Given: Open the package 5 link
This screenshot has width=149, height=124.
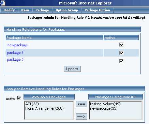Looking at the screenshot, I should pyautogui.click(x=15, y=59).
